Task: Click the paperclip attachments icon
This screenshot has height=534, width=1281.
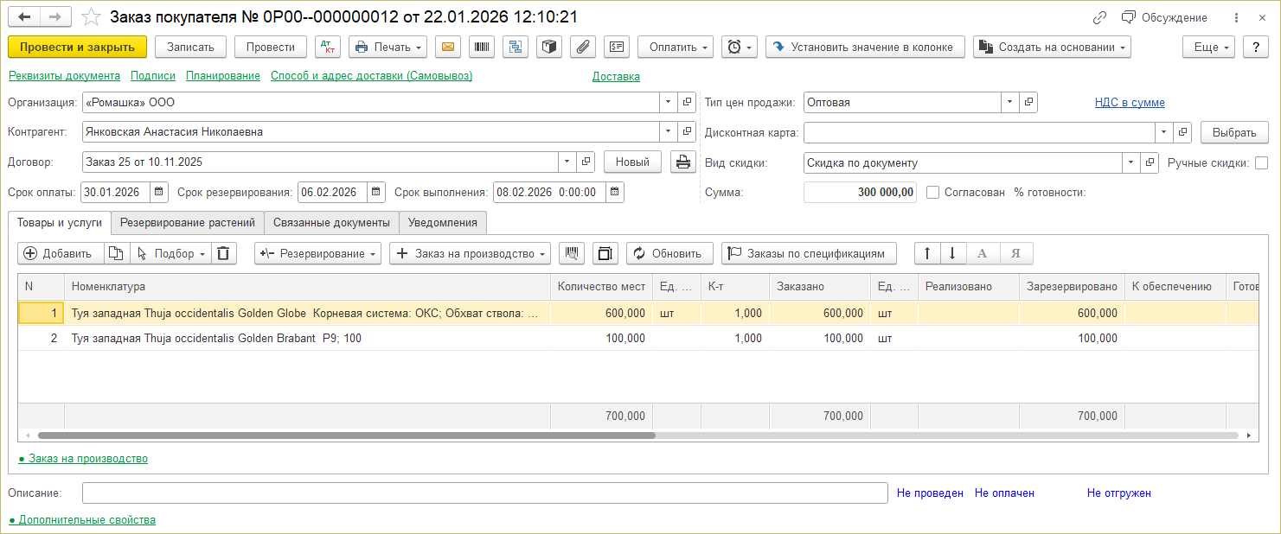Action: [582, 48]
